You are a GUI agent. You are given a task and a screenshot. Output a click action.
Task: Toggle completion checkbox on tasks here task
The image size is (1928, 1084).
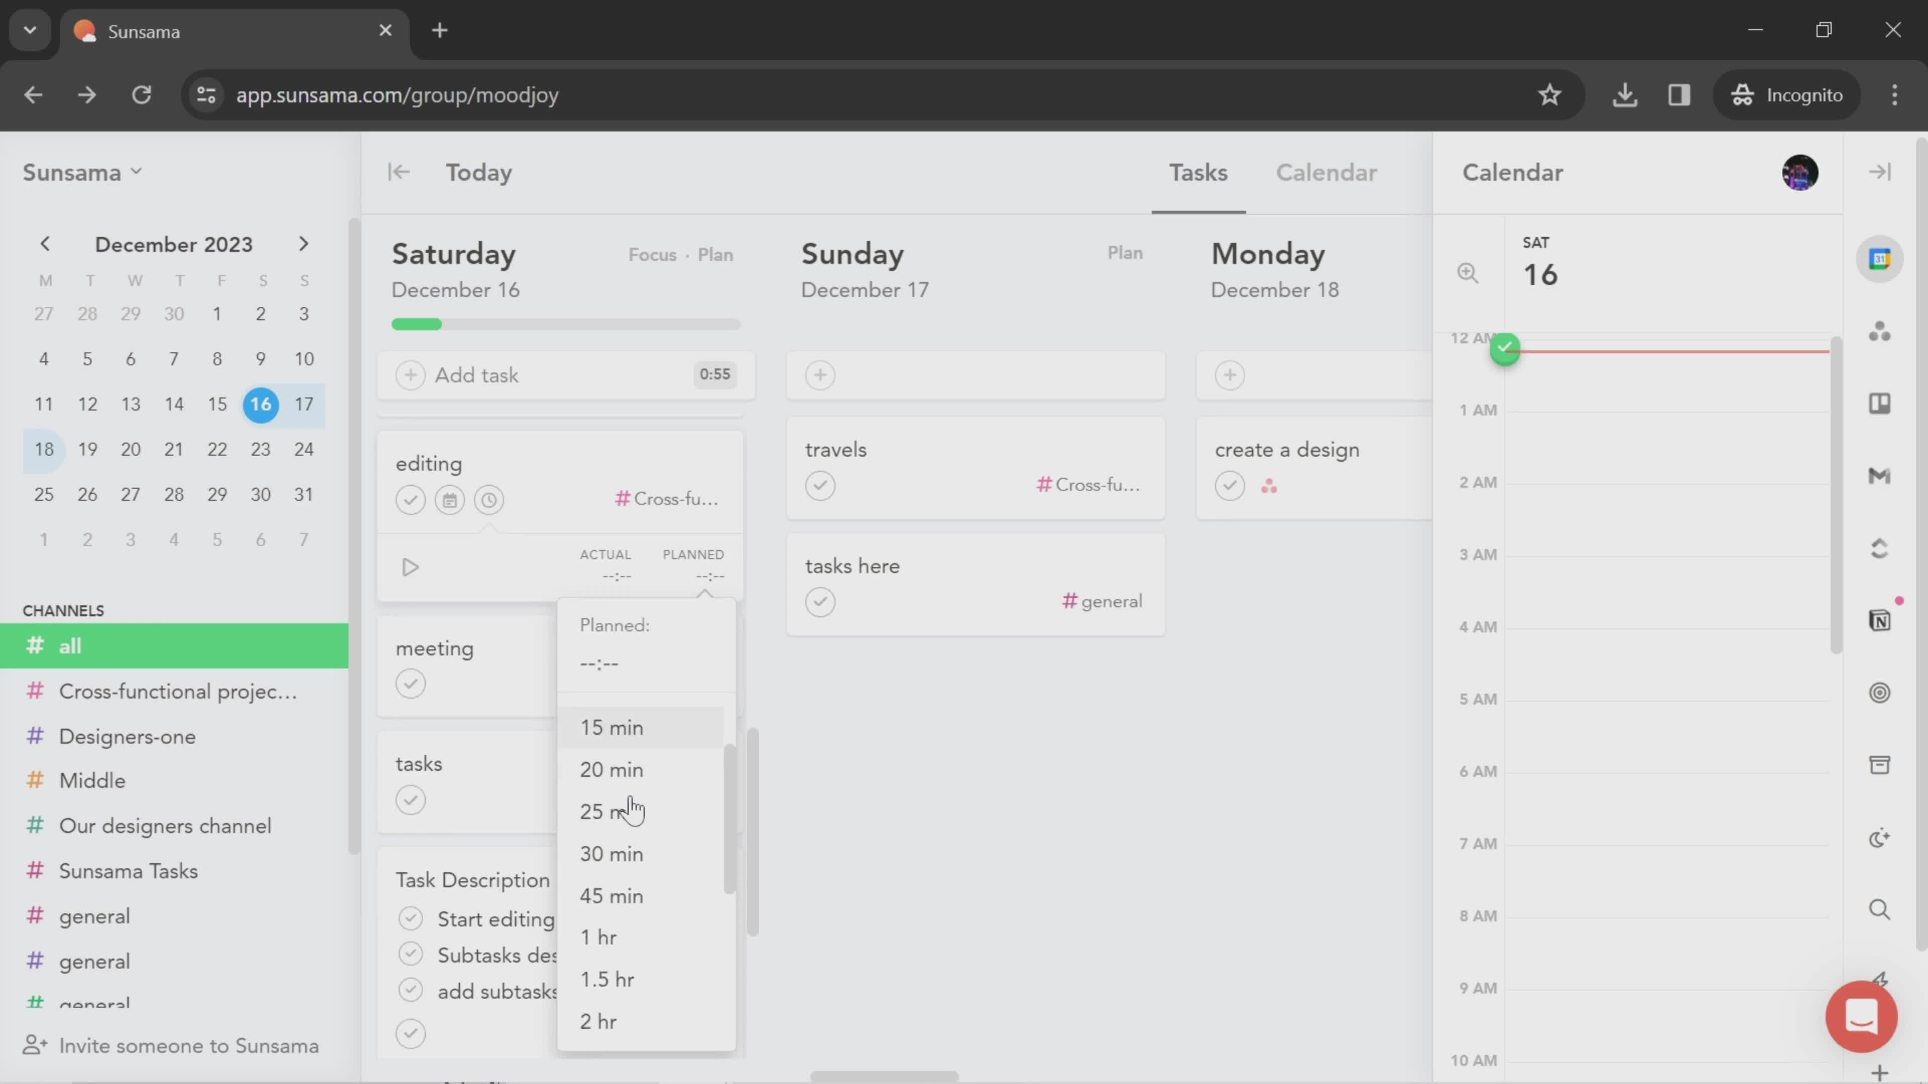pyautogui.click(x=820, y=601)
